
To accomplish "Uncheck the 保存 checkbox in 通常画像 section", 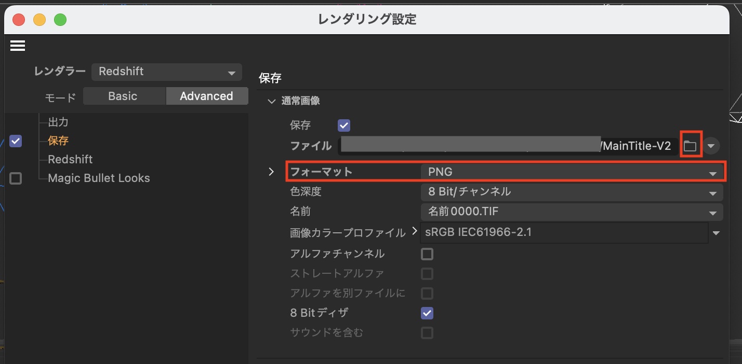I will 344,125.
